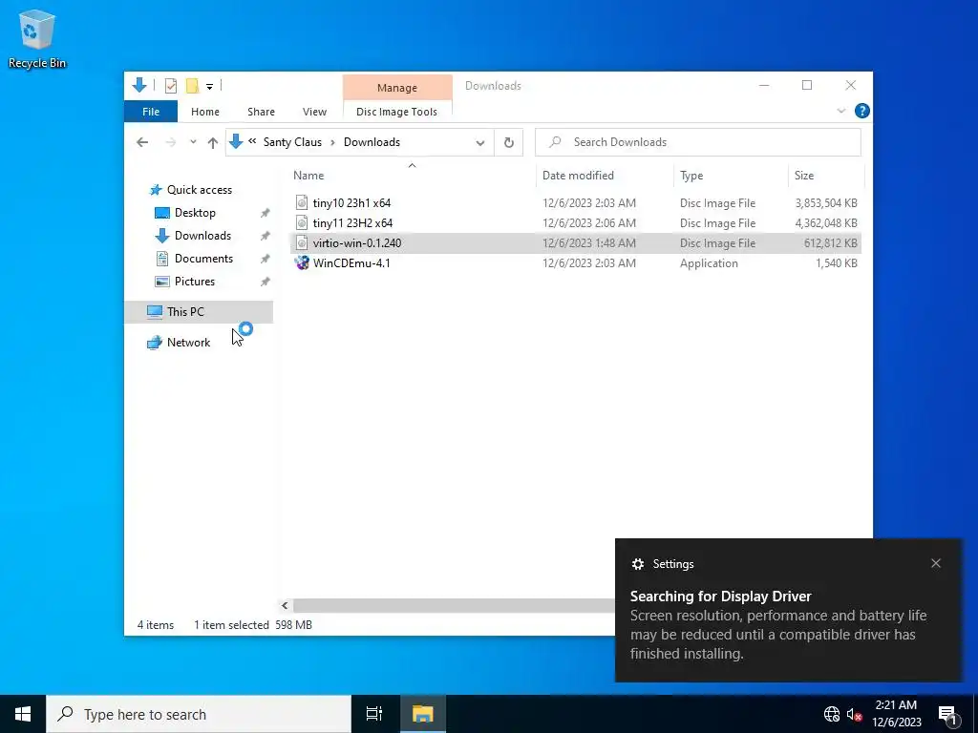The width and height of the screenshot is (978, 733).
Task: Open the File menu
Action: click(x=151, y=112)
